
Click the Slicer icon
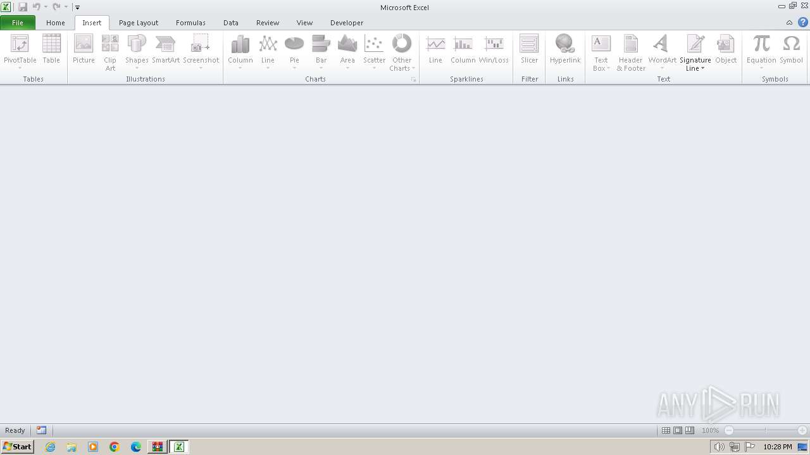(529, 44)
